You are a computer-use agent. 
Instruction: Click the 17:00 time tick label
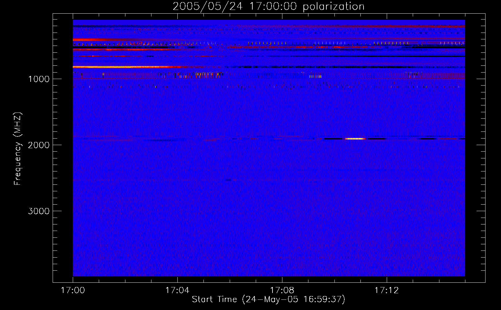click(x=73, y=290)
